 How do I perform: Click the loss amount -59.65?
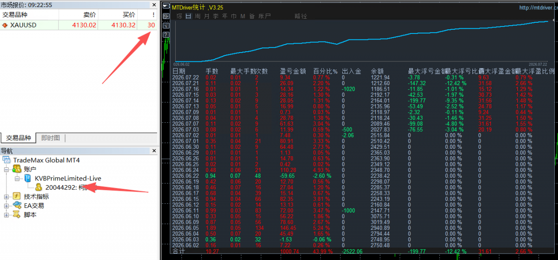288,176
